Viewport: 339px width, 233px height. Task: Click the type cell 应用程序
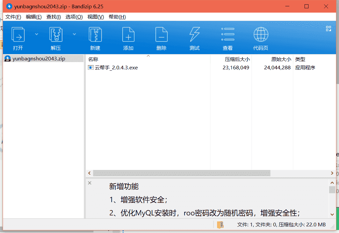click(x=305, y=68)
